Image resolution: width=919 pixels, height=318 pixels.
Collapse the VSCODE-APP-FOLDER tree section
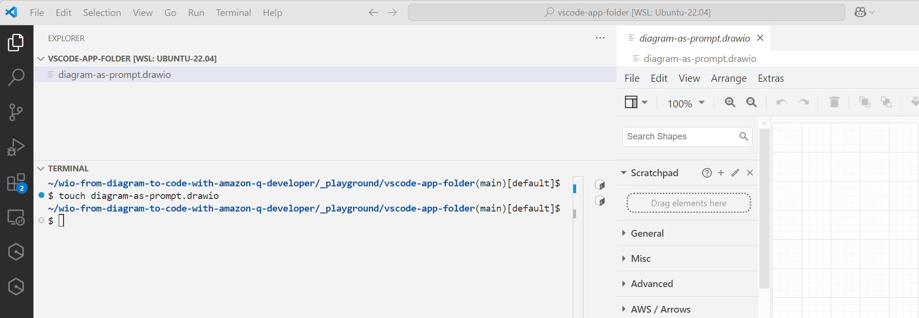41,59
